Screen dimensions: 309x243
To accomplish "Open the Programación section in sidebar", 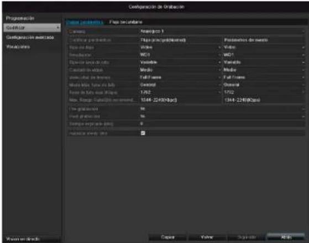I will coord(20,18).
